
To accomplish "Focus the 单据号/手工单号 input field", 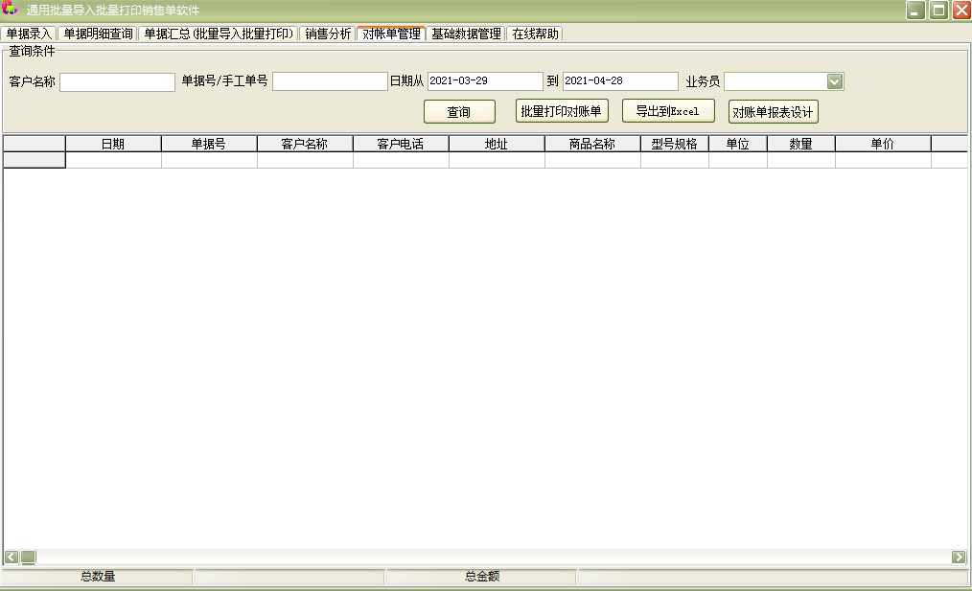I will 330,81.
